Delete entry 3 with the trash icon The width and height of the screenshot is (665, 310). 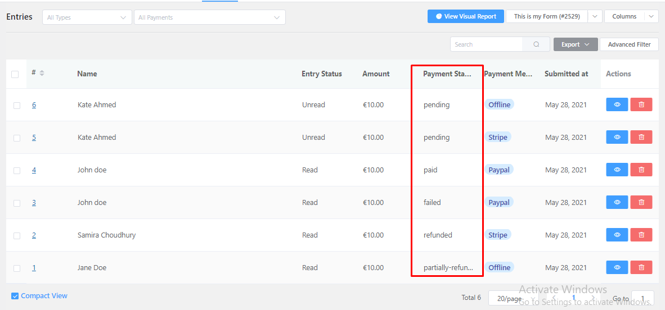coord(641,202)
